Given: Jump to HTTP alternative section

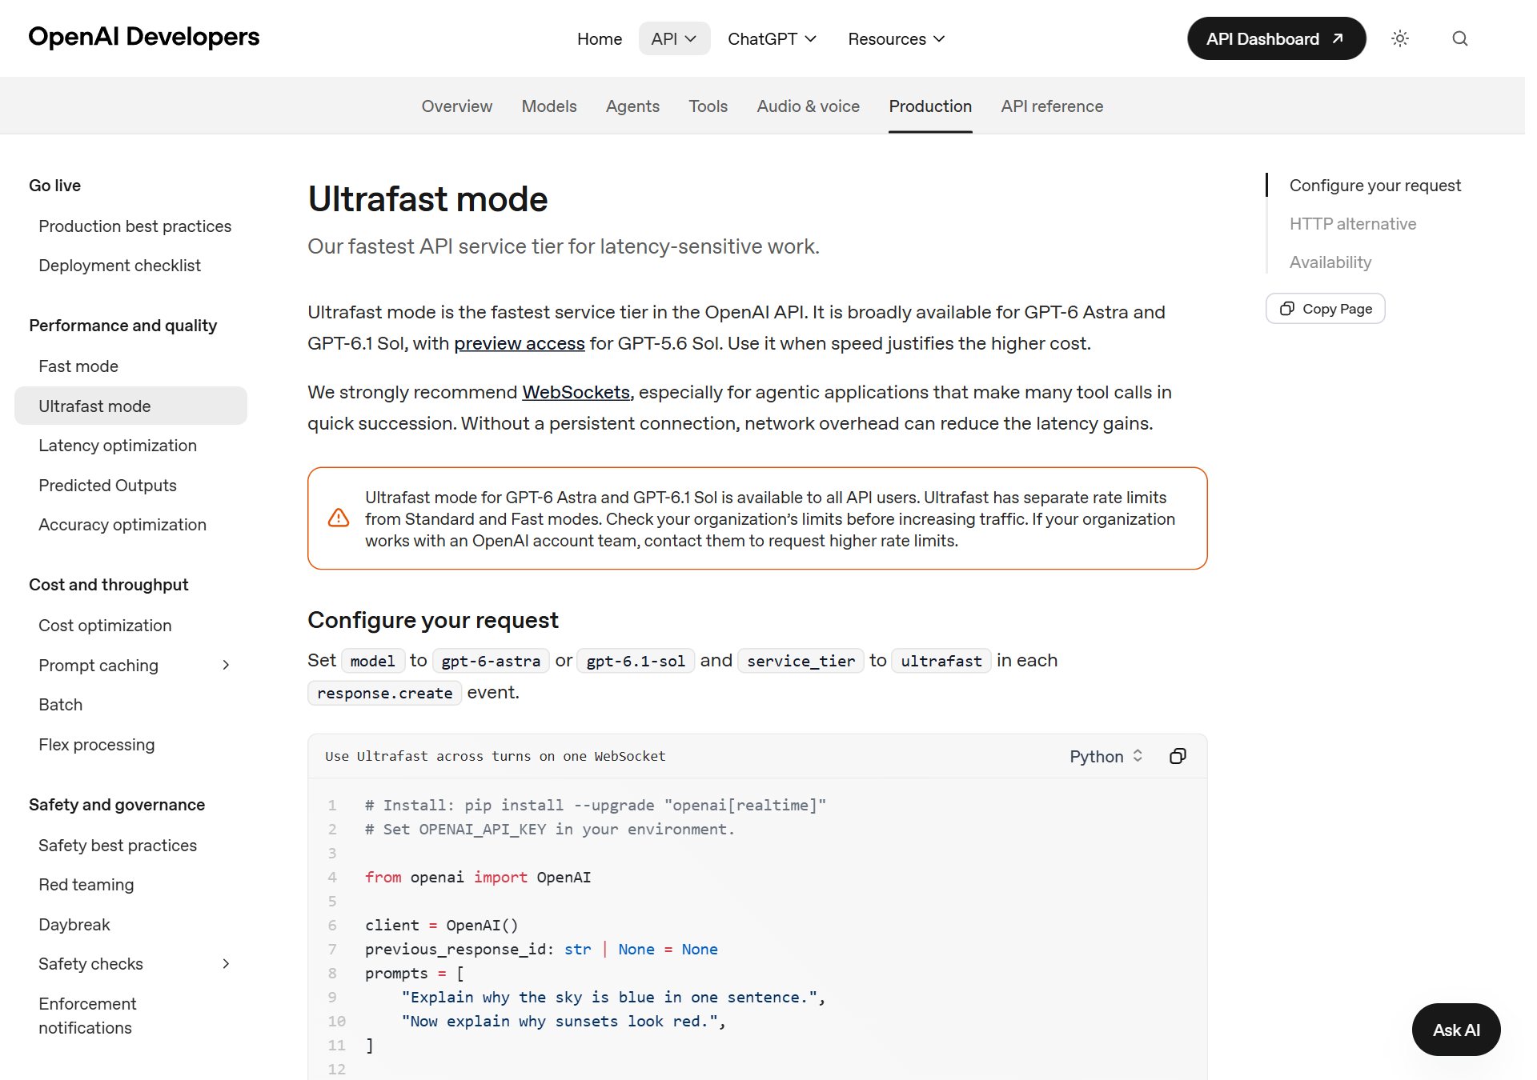Looking at the screenshot, I should 1352,224.
